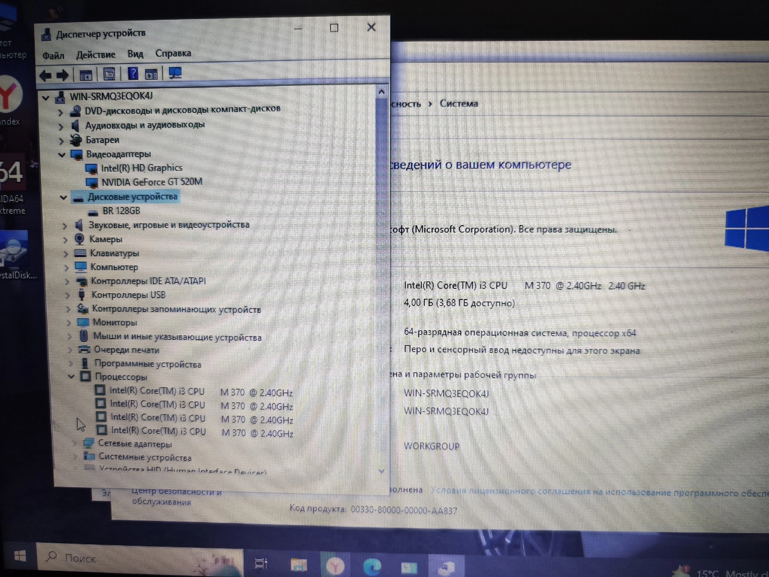The width and height of the screenshot is (769, 577).
Task: Minimize the Device Manager window
Action: 298,29
